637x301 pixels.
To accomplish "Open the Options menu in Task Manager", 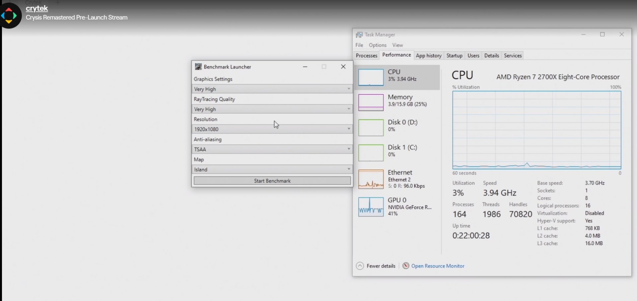I will click(377, 45).
